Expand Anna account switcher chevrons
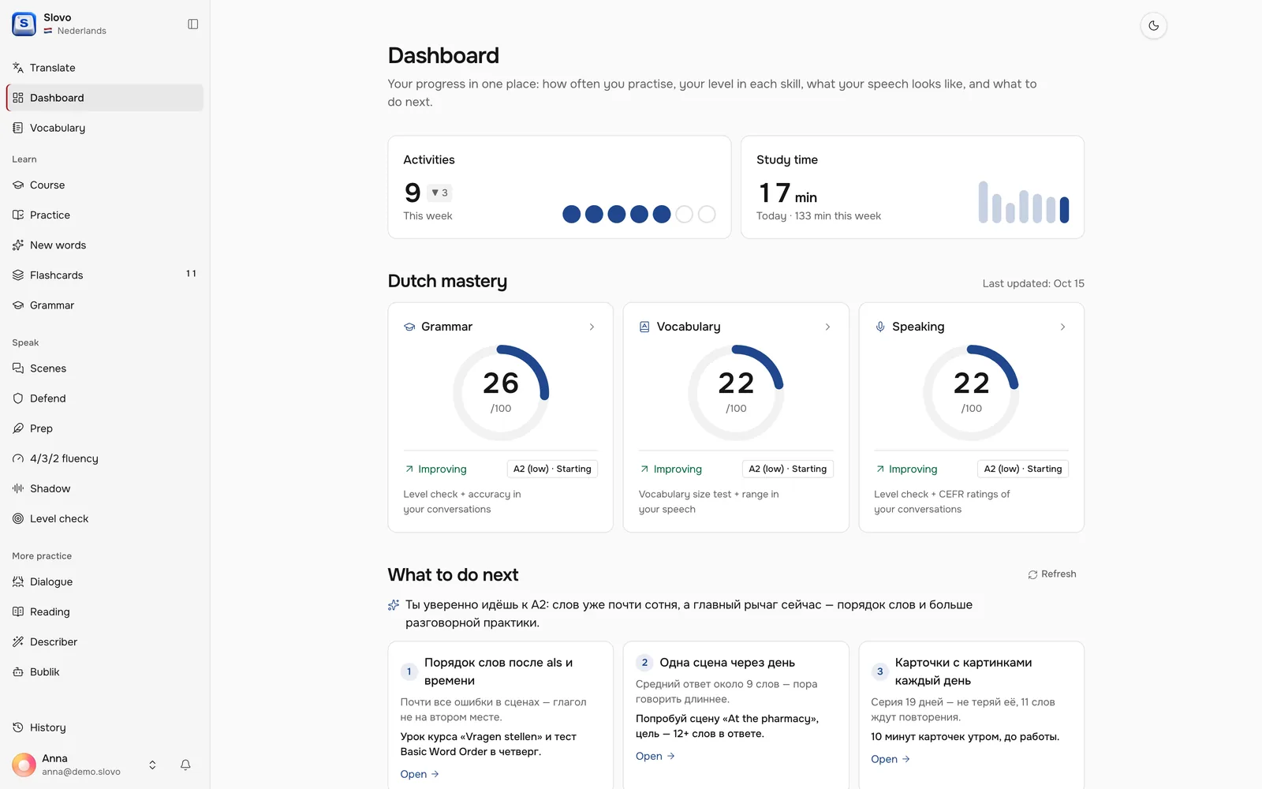Image resolution: width=1262 pixels, height=789 pixels. coord(152,765)
